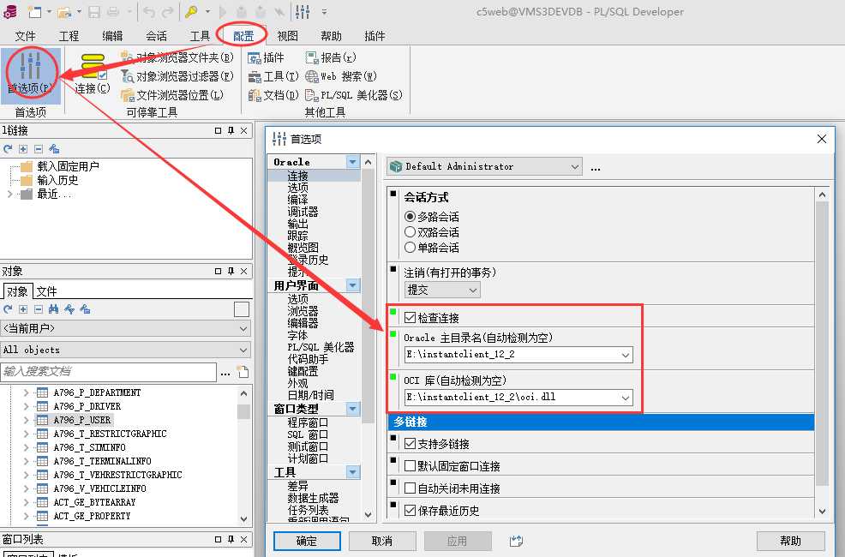Select the 双路会话 radio option
Screen dimensions: 845x557
pyautogui.click(x=410, y=232)
